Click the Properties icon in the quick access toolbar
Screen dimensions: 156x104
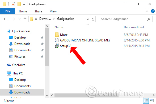pos(13,4)
